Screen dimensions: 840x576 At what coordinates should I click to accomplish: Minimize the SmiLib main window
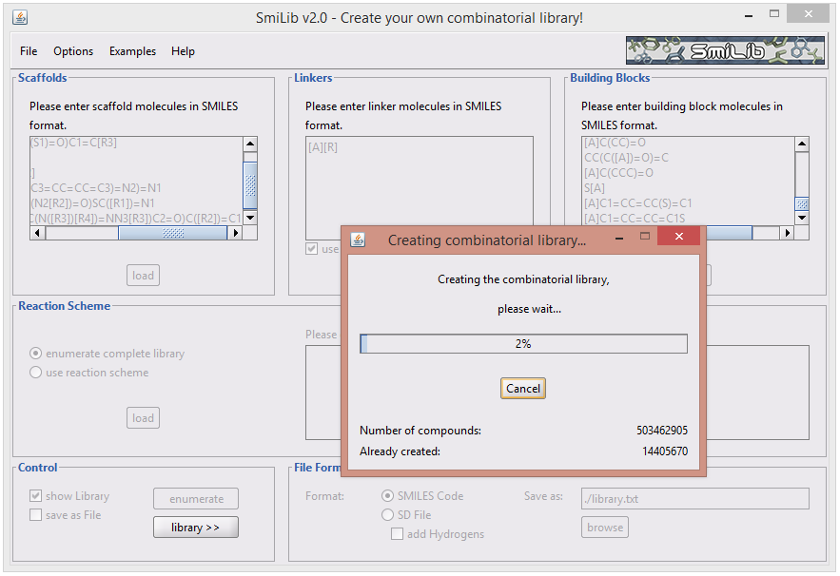tap(749, 15)
